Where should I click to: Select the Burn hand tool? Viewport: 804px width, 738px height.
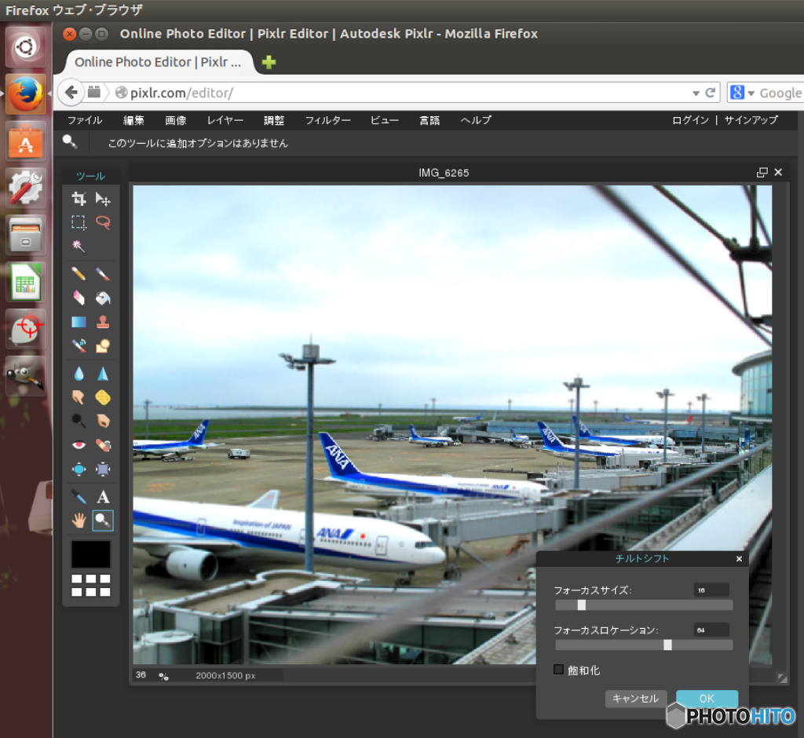coord(103,421)
